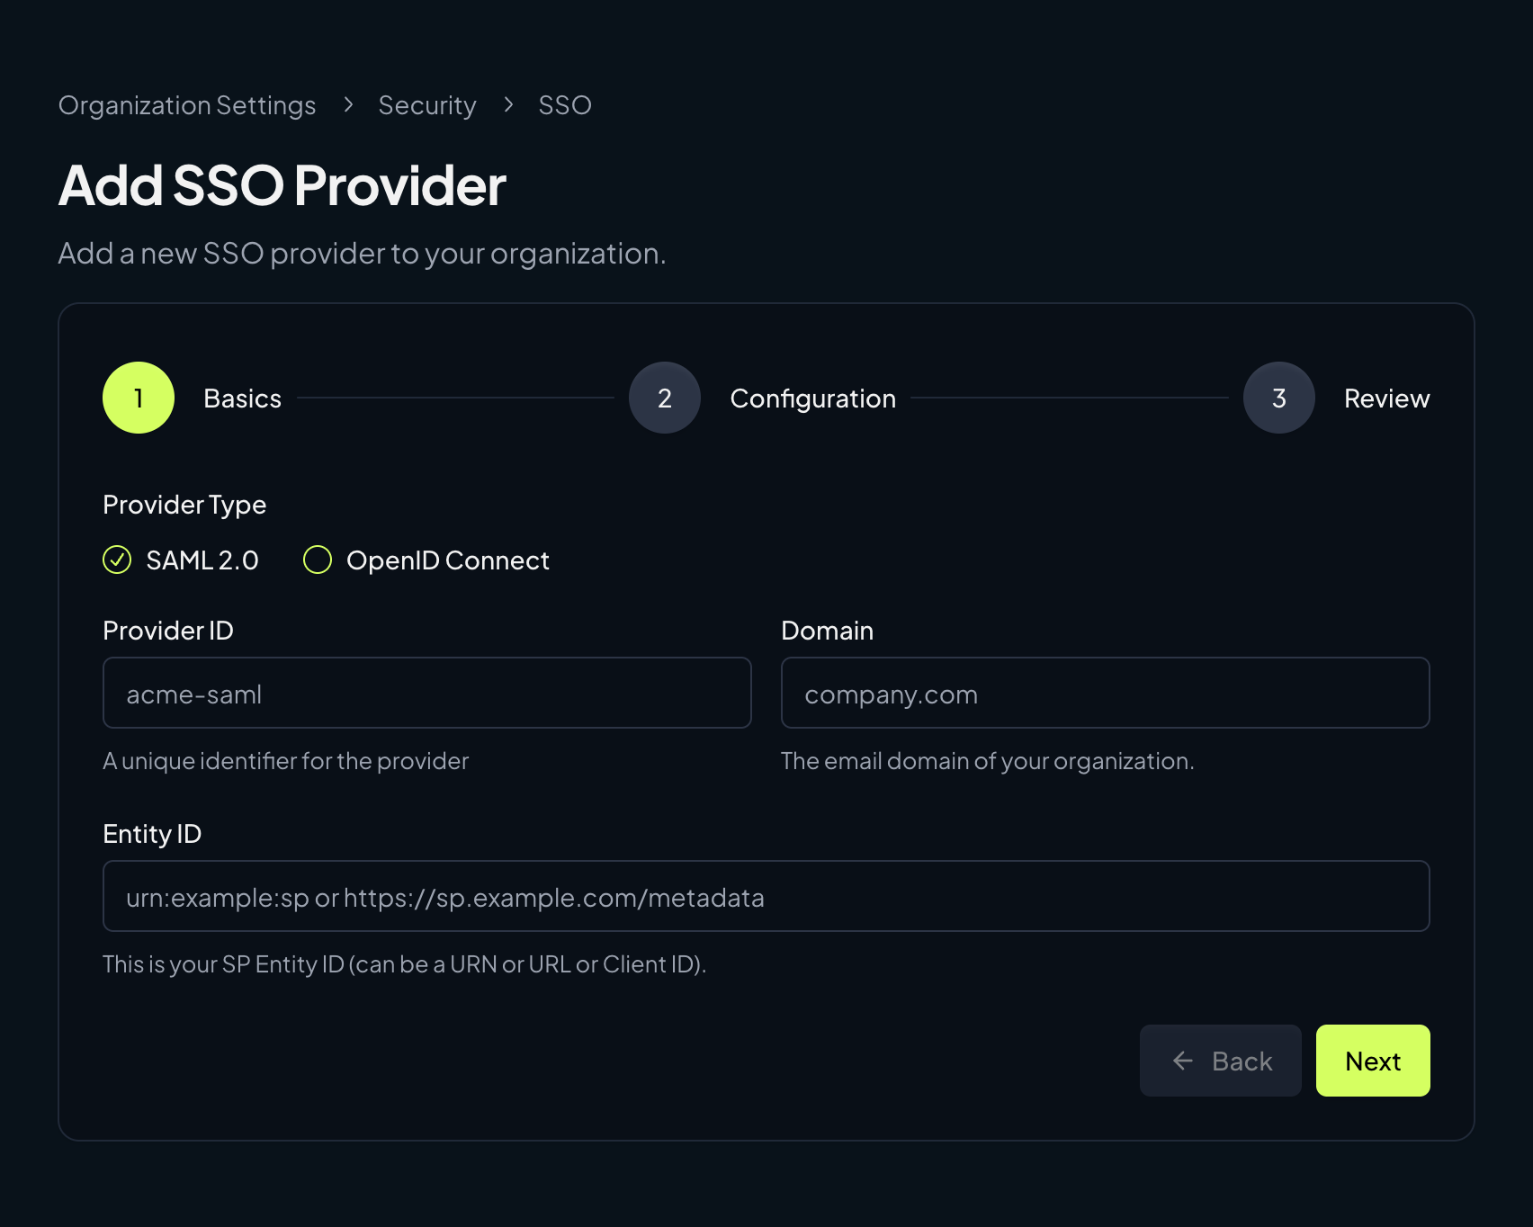Click the Add SSO Provider page heading
Screen dimensions: 1533x1227
click(282, 185)
